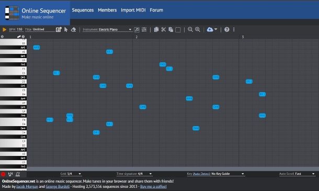
Task: Select the D5 note block in measure 3
Action: [249, 82]
